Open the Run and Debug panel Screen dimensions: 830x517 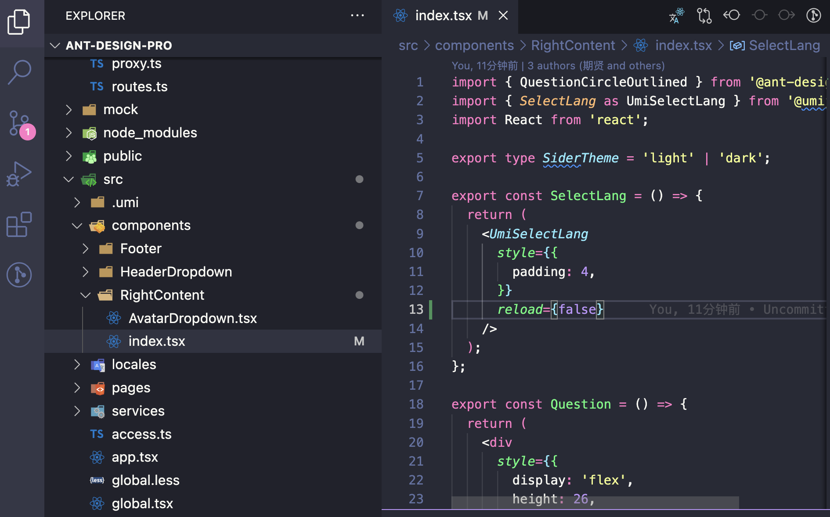[x=19, y=174]
